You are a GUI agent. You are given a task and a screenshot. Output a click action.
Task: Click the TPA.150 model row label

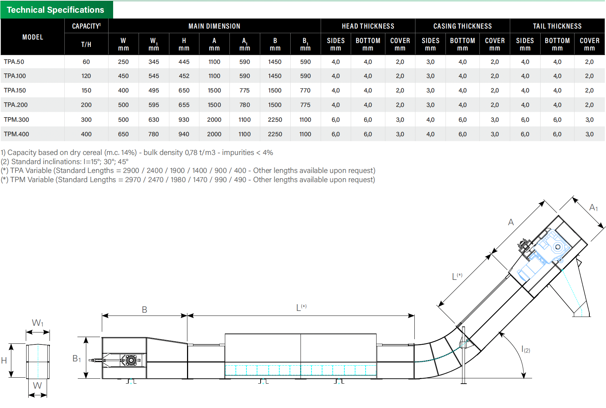15,90
